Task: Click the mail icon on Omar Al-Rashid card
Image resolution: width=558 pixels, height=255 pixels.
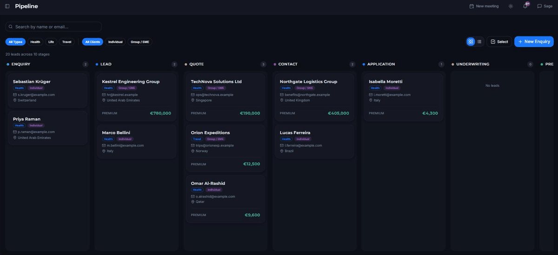Action: coord(193,196)
